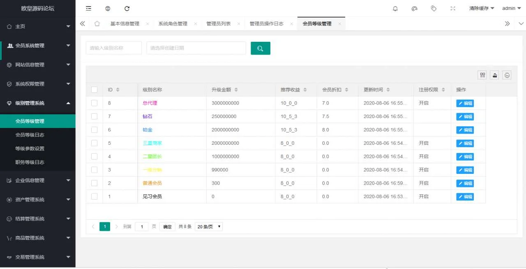This screenshot has height=269, width=526.
Task: Click the 请输入级别名称 input field
Action: tap(113, 48)
